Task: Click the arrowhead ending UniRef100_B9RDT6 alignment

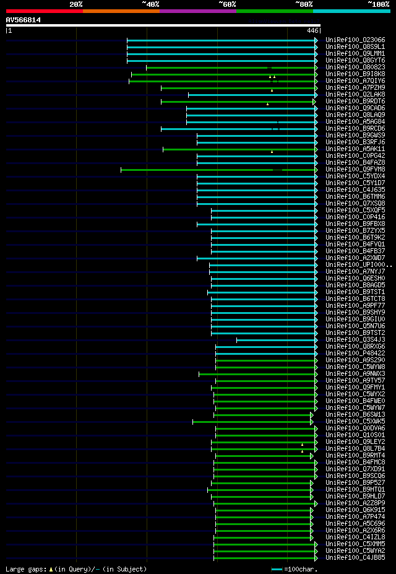Action: coord(314,102)
